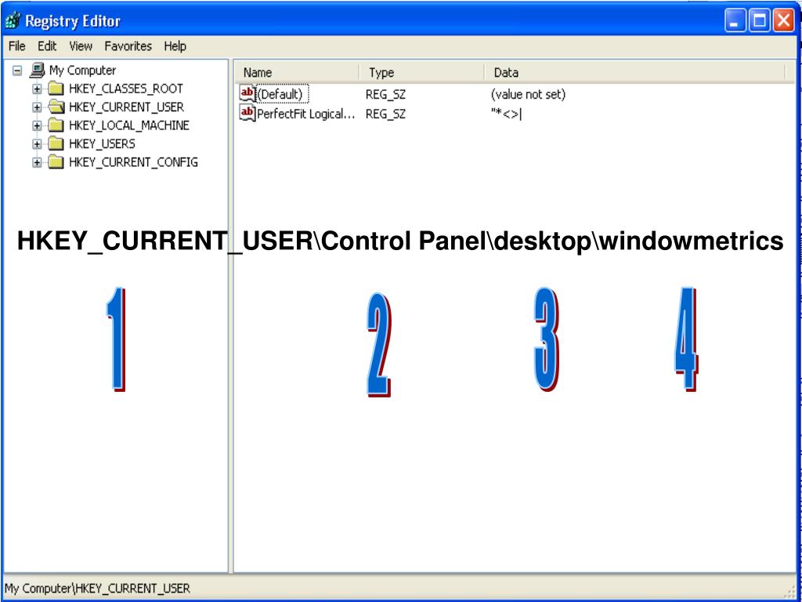Select the HKEY_LOCAL_MACHINE label
802x602 pixels.
(x=129, y=126)
